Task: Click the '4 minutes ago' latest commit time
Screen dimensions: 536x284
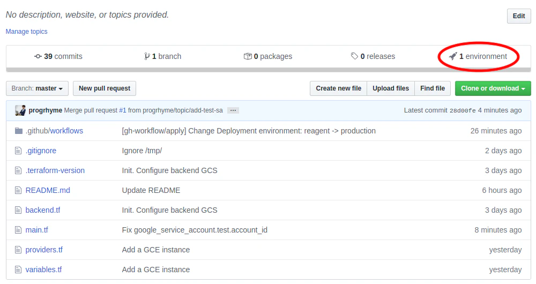Action: [x=500, y=110]
